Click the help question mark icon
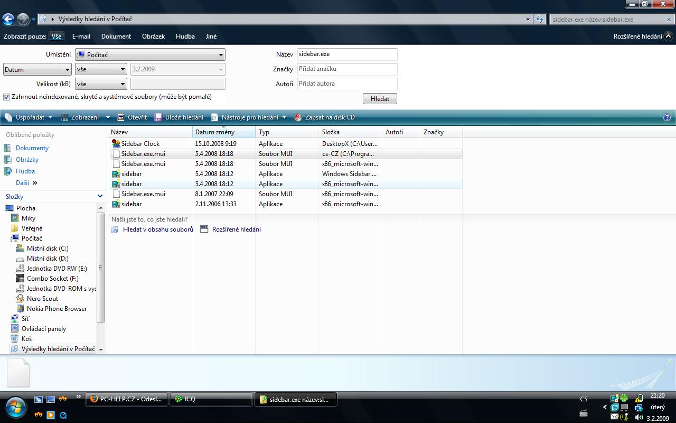Image resolution: width=676 pixels, height=423 pixels. (666, 117)
